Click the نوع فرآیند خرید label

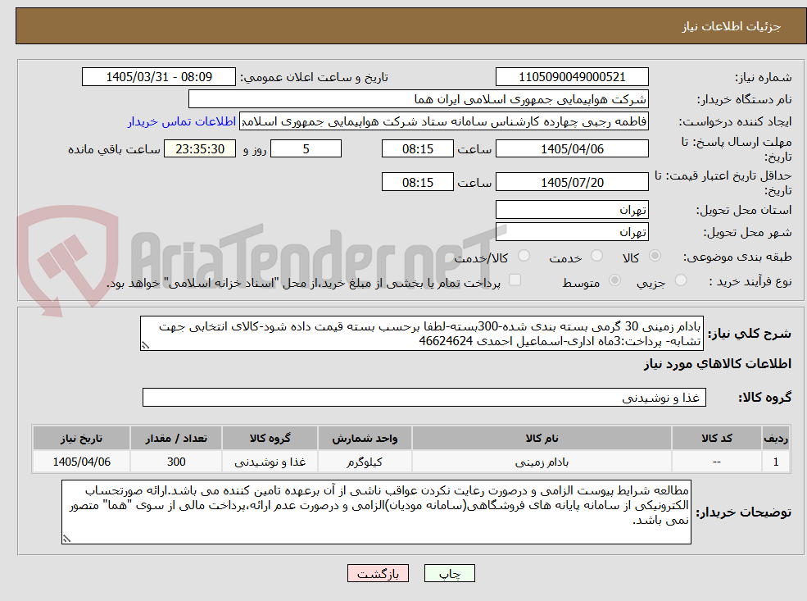[x=750, y=281]
